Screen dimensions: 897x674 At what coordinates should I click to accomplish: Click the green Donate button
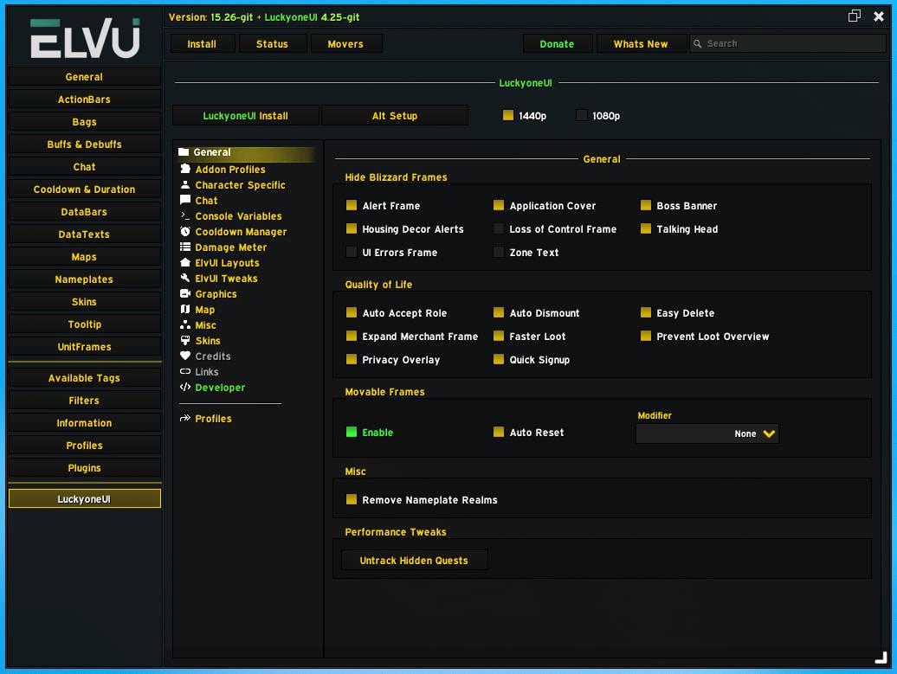(558, 43)
